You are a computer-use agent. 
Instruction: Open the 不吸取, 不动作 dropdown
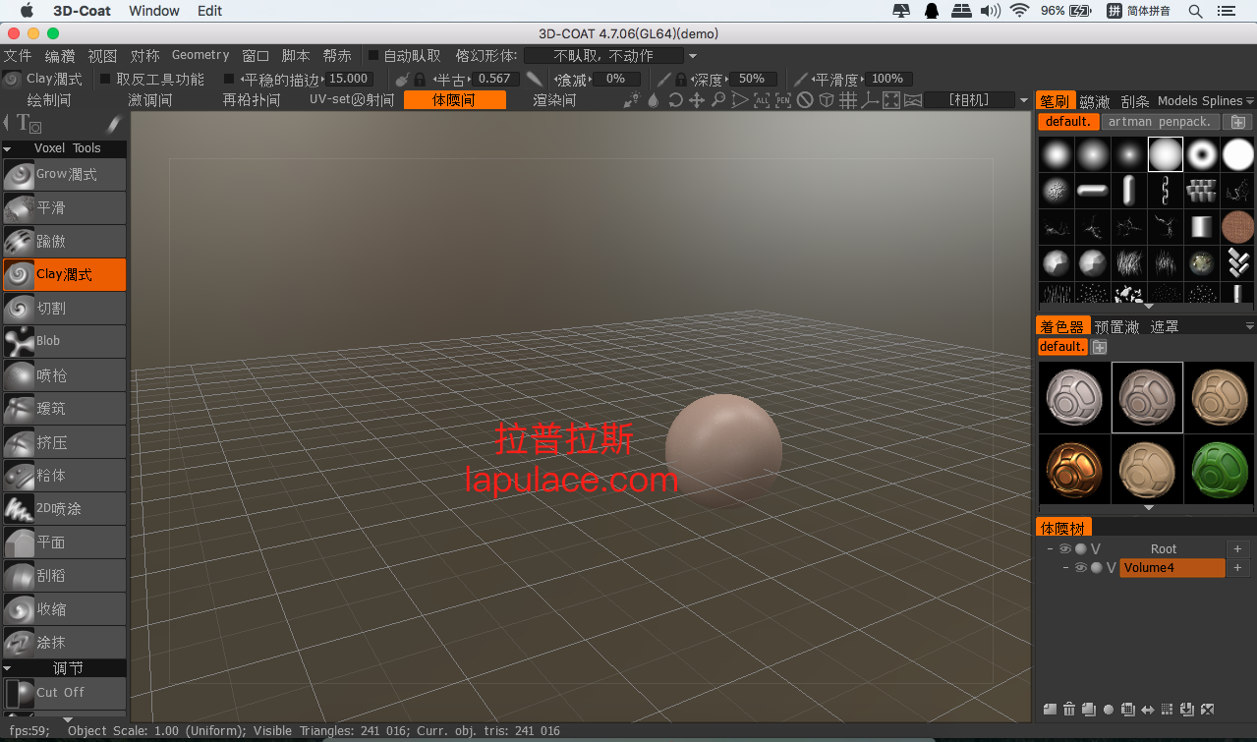click(x=610, y=56)
